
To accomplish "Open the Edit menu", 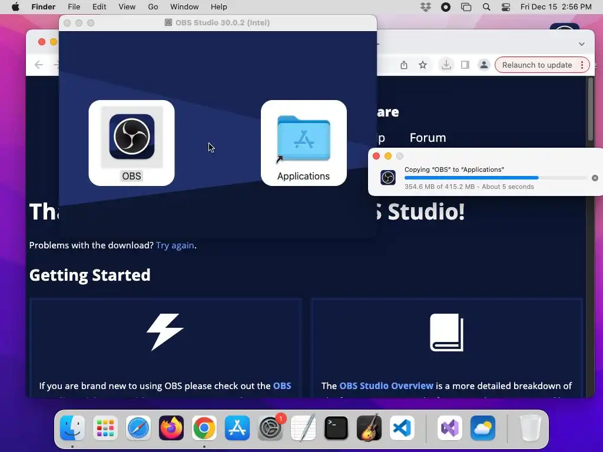I will (99, 7).
